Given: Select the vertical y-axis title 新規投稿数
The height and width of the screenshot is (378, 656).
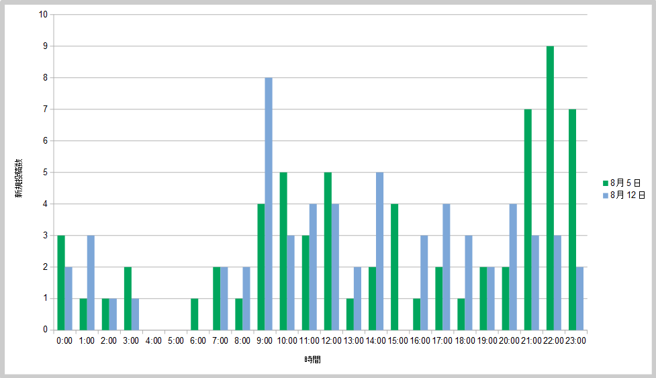Looking at the screenshot, I should (x=20, y=178).
